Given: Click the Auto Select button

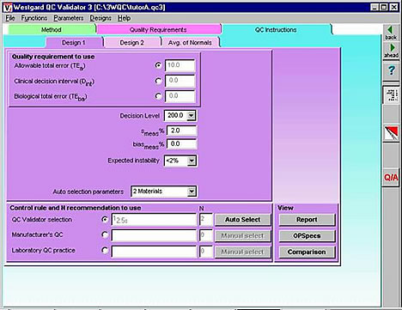Looking at the screenshot, I should (x=242, y=220).
